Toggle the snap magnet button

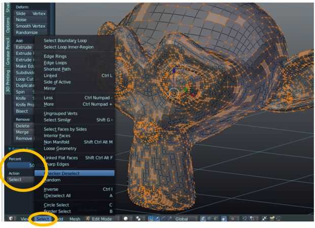coord(245,218)
